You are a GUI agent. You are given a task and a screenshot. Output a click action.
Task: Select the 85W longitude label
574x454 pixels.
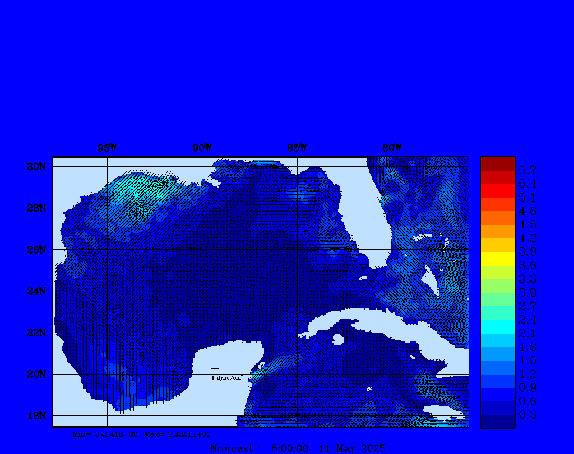[x=297, y=148]
